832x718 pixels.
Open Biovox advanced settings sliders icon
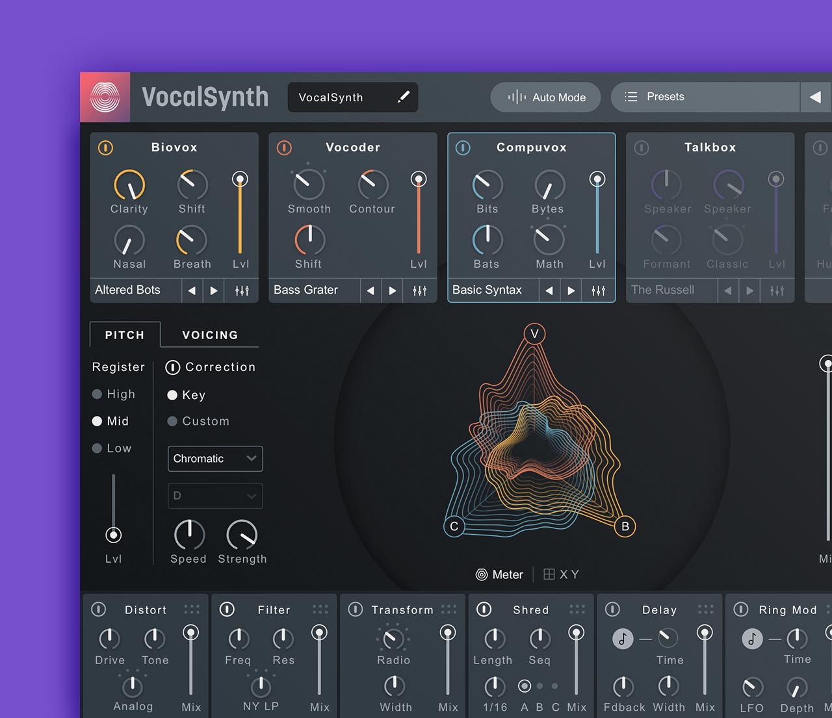[x=242, y=290]
